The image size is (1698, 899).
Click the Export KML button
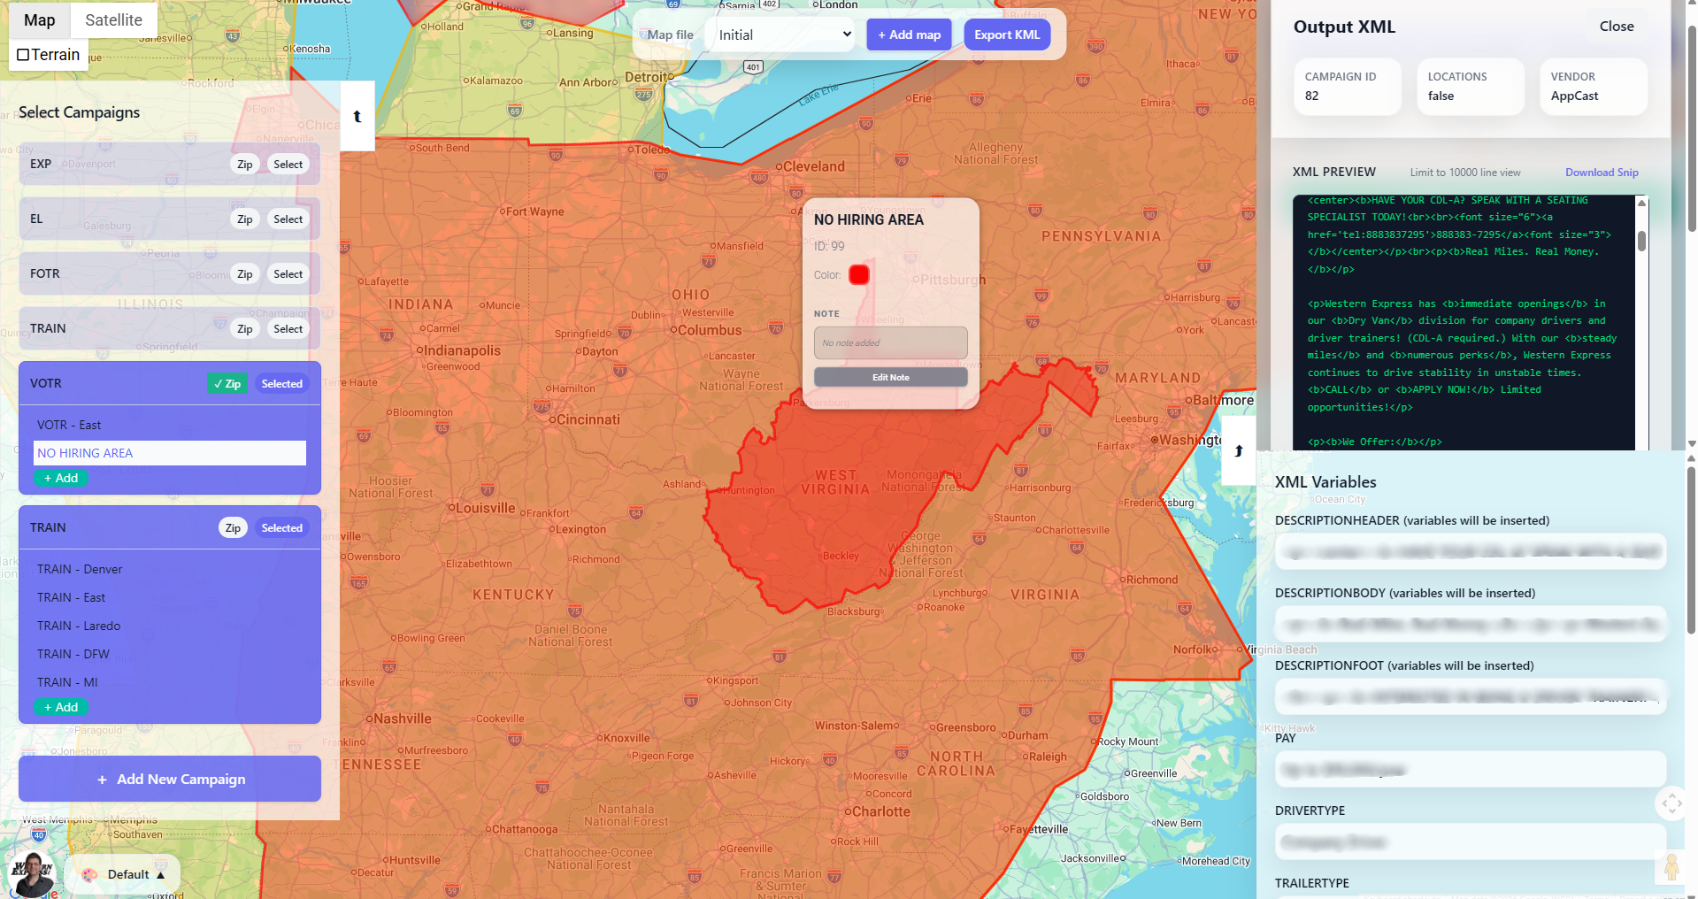(x=1006, y=35)
